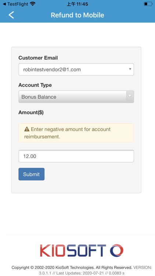The width and height of the screenshot is (155, 276).
Task: Click the Account Type label
Action: tap(35, 85)
